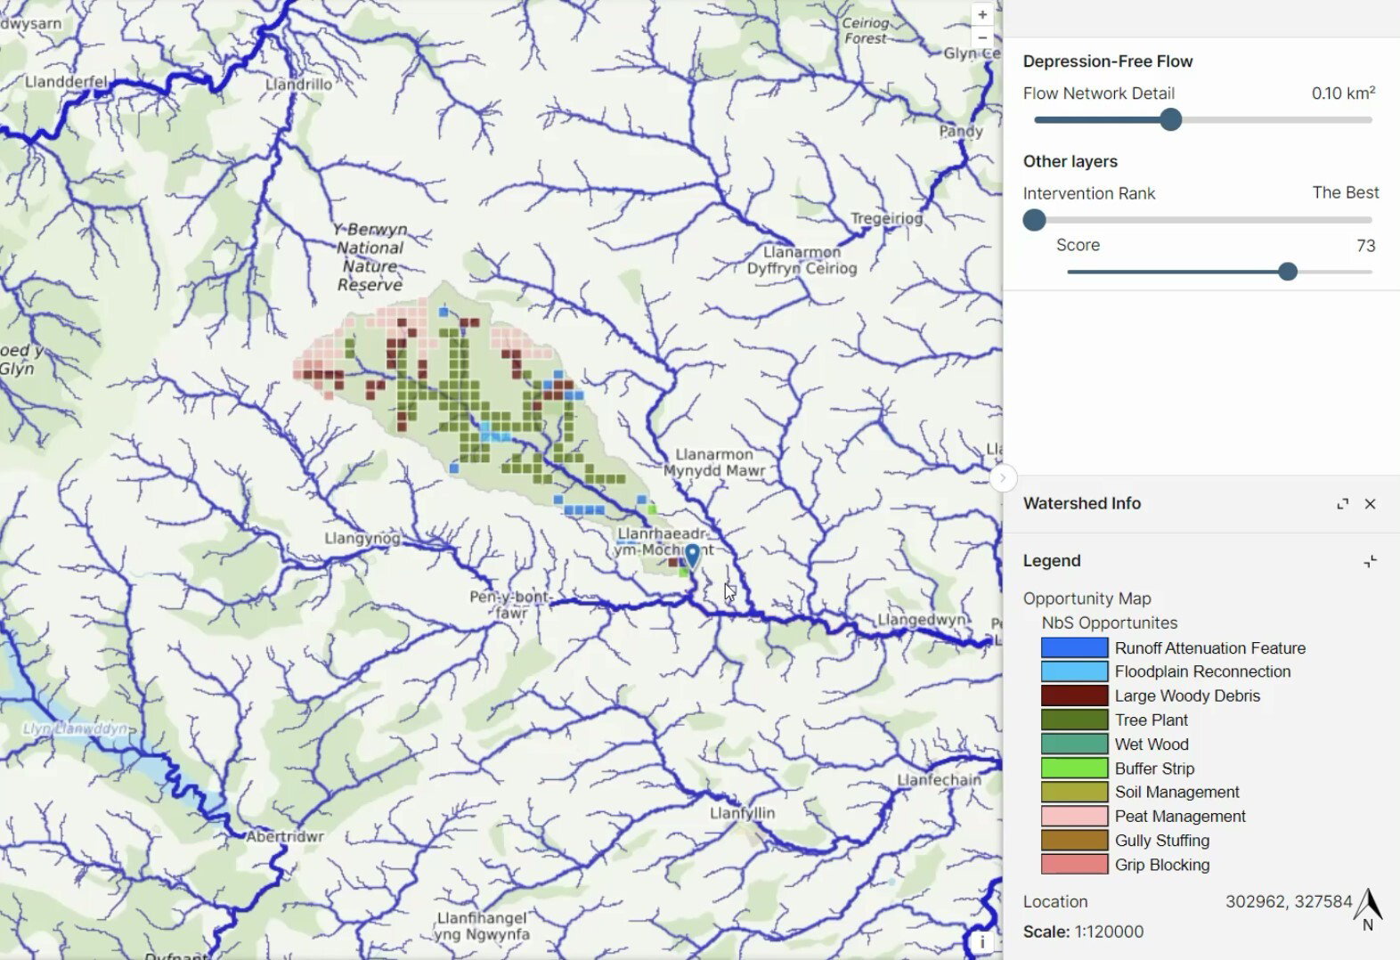Adjust the Flow Network Detail slider handle
This screenshot has height=960, width=1400.
1171,119
